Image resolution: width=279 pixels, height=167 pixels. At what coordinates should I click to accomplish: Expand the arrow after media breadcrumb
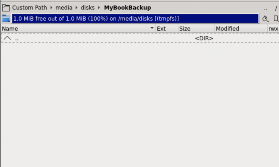click(x=76, y=8)
